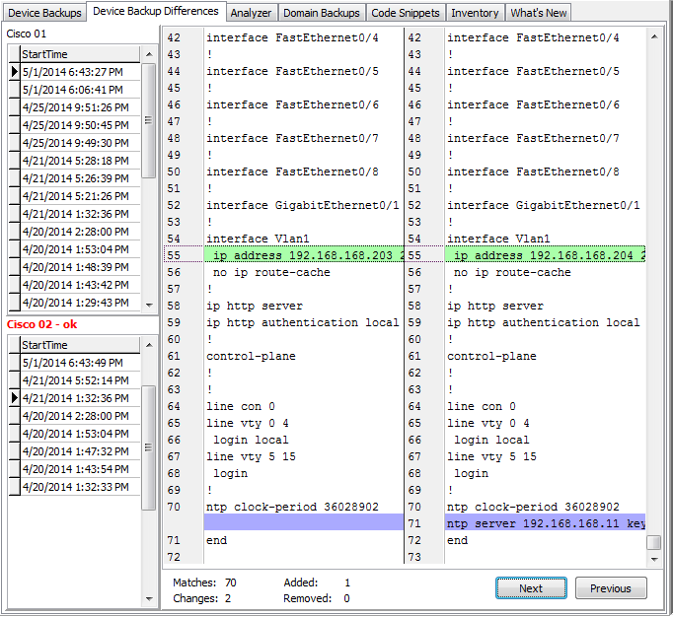The height and width of the screenshot is (617, 673).
Task: Switch to the Device Backups tab
Action: pos(43,13)
